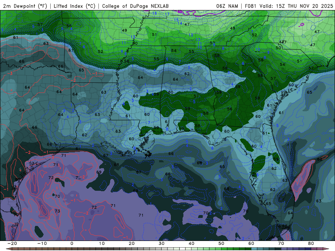Click the blue '16' lifted index contour label

[155, 13]
